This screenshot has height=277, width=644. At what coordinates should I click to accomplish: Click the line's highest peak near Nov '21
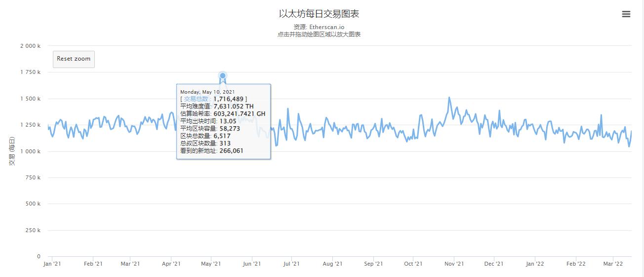point(449,98)
